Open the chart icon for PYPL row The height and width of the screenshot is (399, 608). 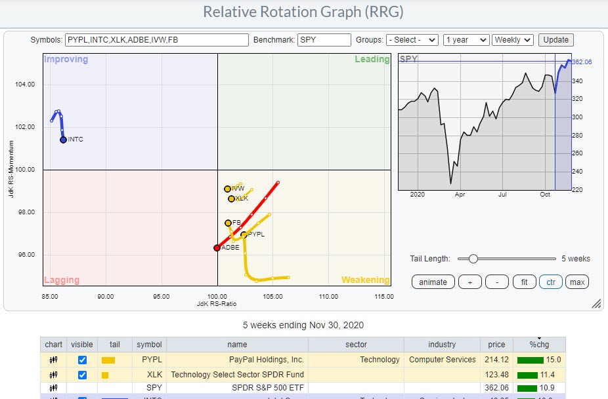pos(54,360)
